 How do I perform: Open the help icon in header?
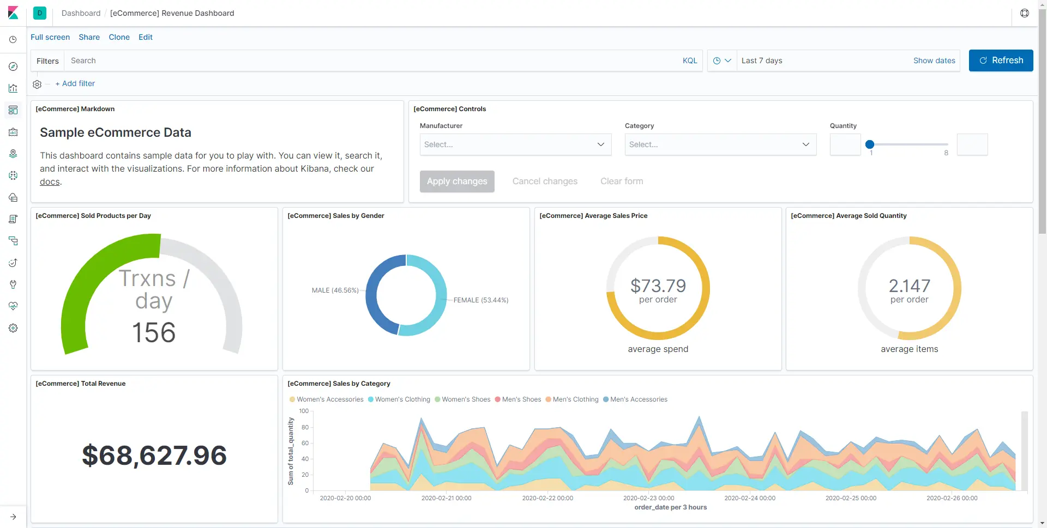pyautogui.click(x=1025, y=13)
